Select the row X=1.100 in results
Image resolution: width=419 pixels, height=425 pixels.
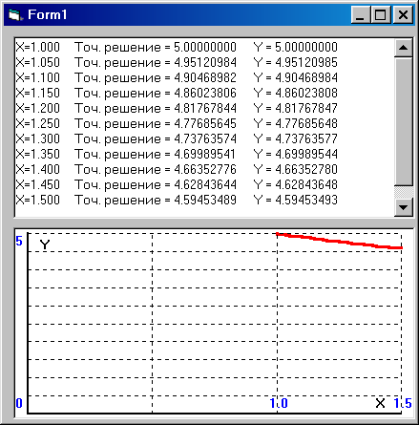click(177, 77)
